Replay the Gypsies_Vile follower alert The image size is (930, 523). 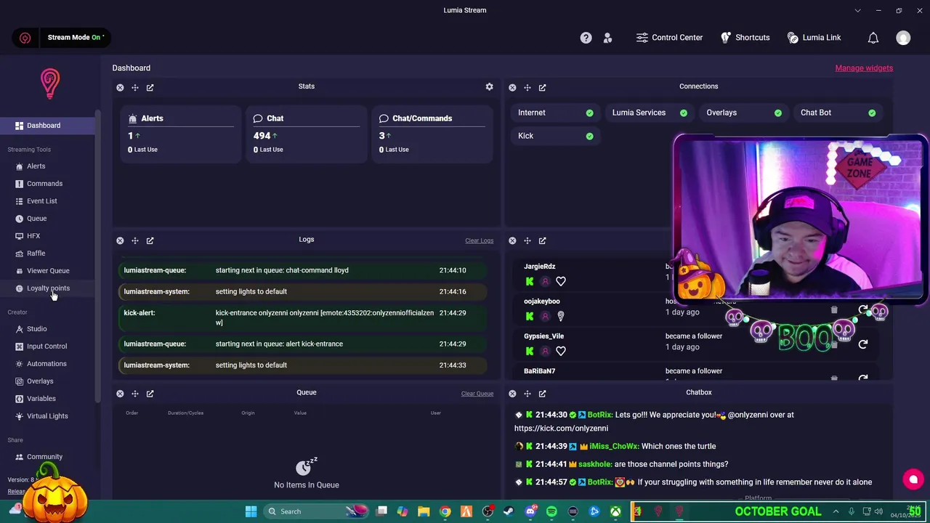click(x=862, y=344)
